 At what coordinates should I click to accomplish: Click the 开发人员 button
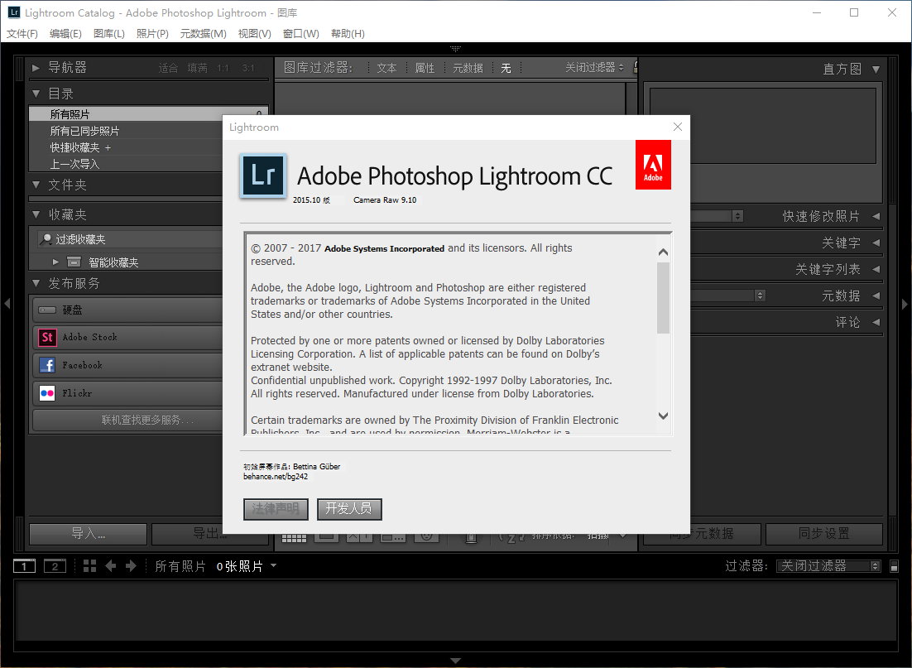pyautogui.click(x=349, y=509)
